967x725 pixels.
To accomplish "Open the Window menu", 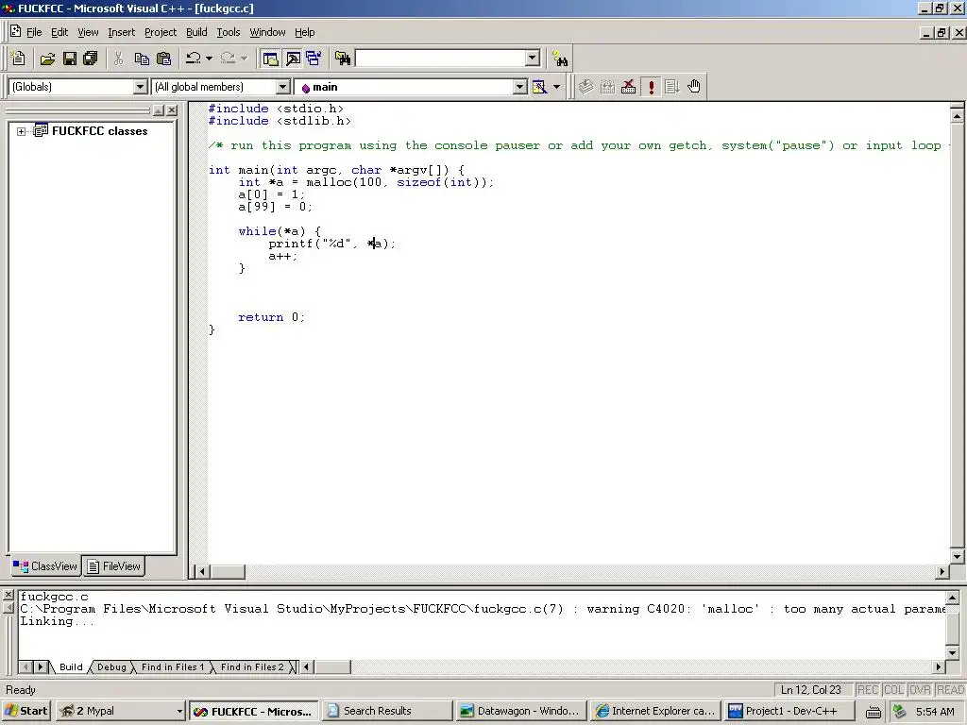I will (x=267, y=32).
